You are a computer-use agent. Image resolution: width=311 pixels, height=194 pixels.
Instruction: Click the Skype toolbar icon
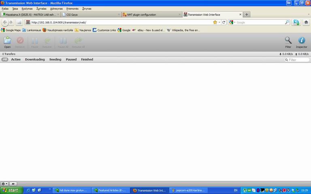(x=296, y=22)
